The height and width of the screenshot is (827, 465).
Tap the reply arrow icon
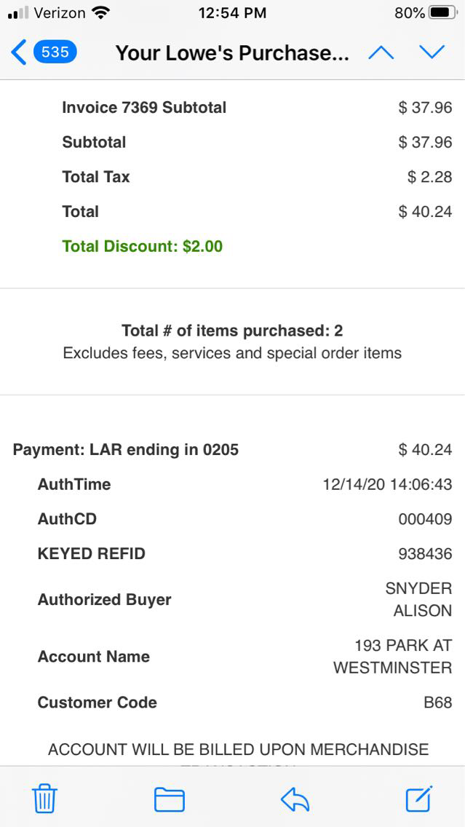295,799
